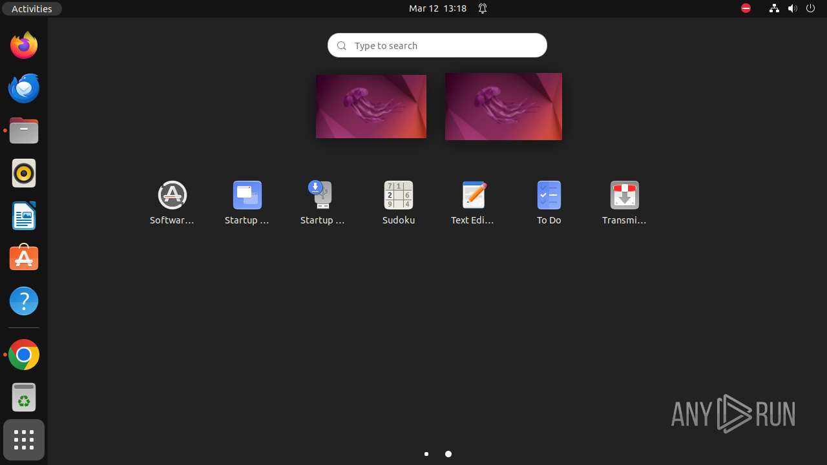The width and height of the screenshot is (827, 465).
Task: Open Startup Disk Creator app
Action: (x=322, y=203)
